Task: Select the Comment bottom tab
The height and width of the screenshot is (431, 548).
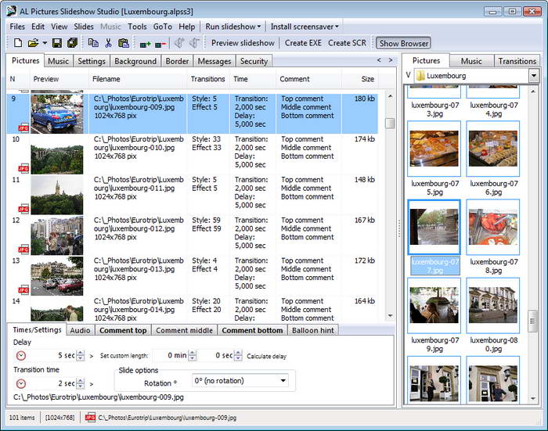Action: point(252,330)
